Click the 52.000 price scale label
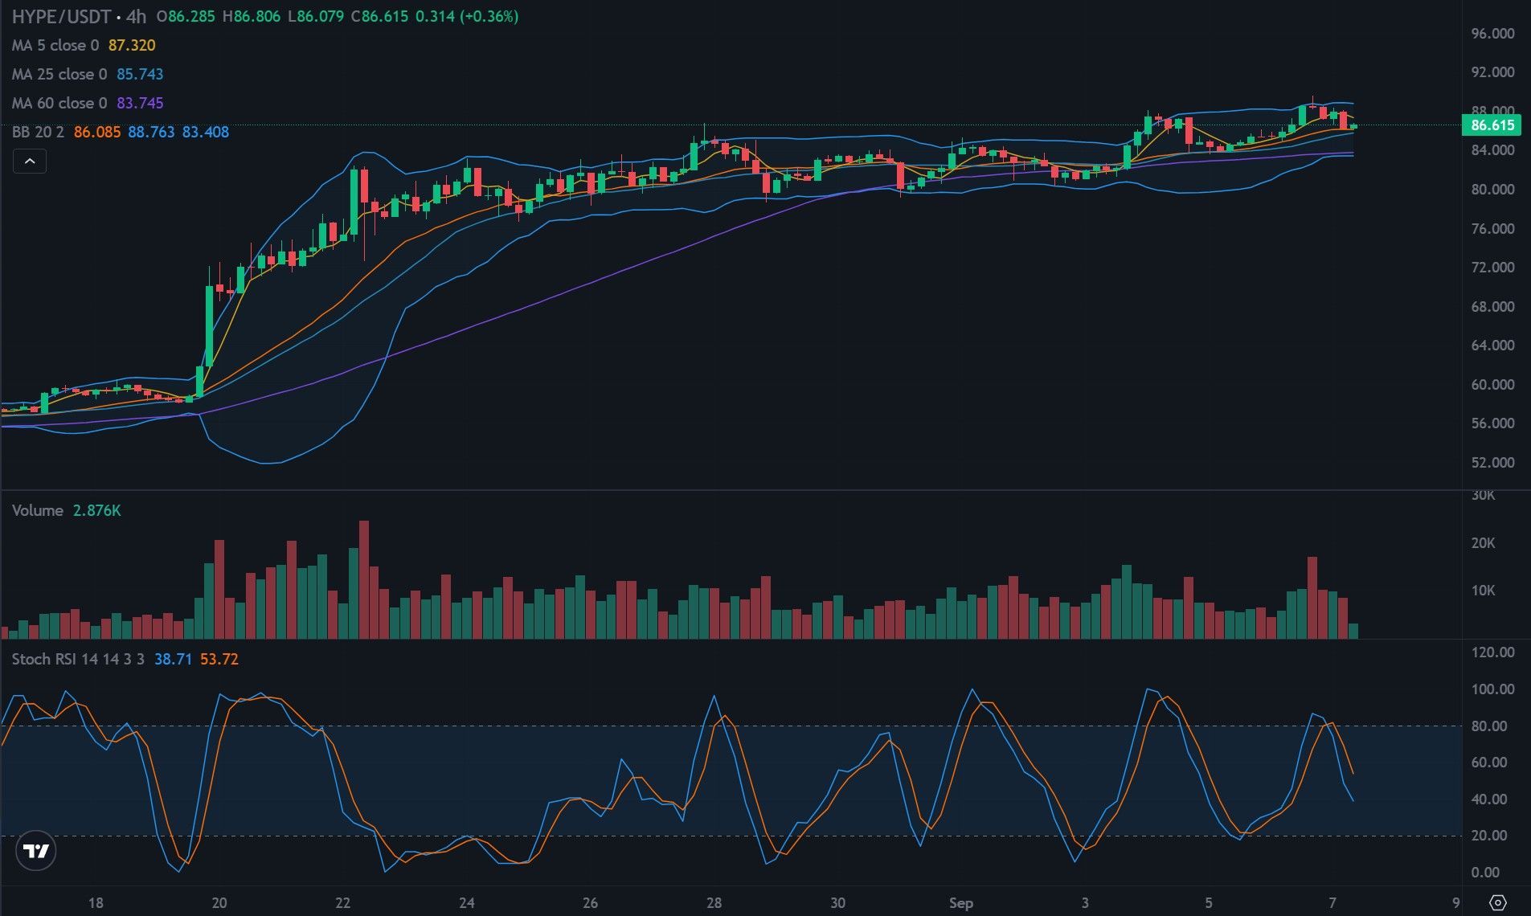Screen dimensions: 1531x916 click(1492, 462)
